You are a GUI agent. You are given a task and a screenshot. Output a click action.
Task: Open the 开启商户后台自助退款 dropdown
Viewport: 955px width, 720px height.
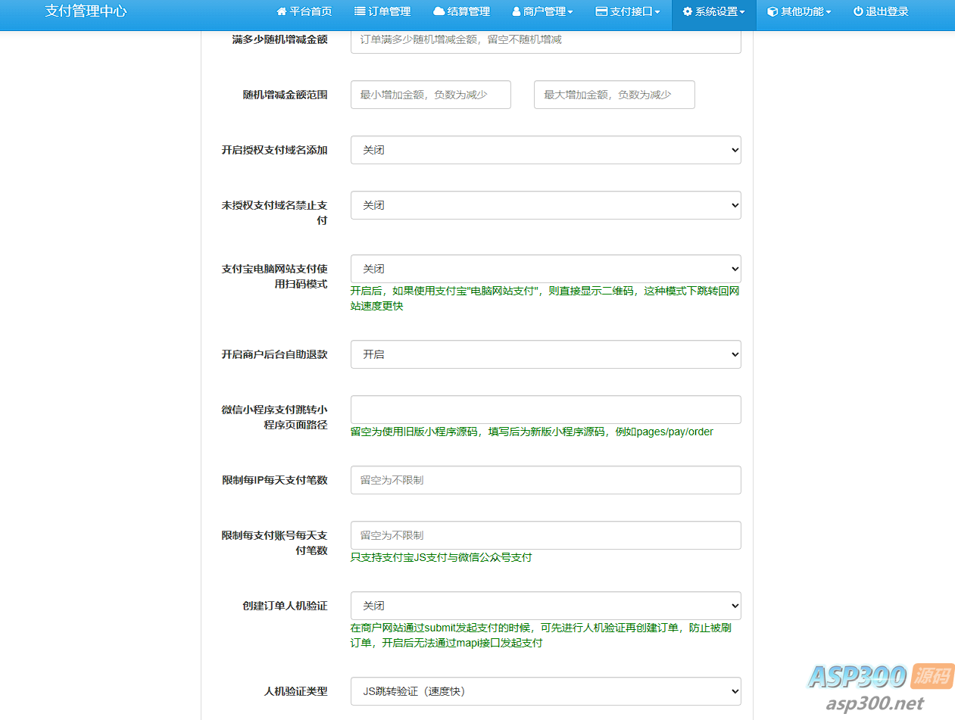545,354
